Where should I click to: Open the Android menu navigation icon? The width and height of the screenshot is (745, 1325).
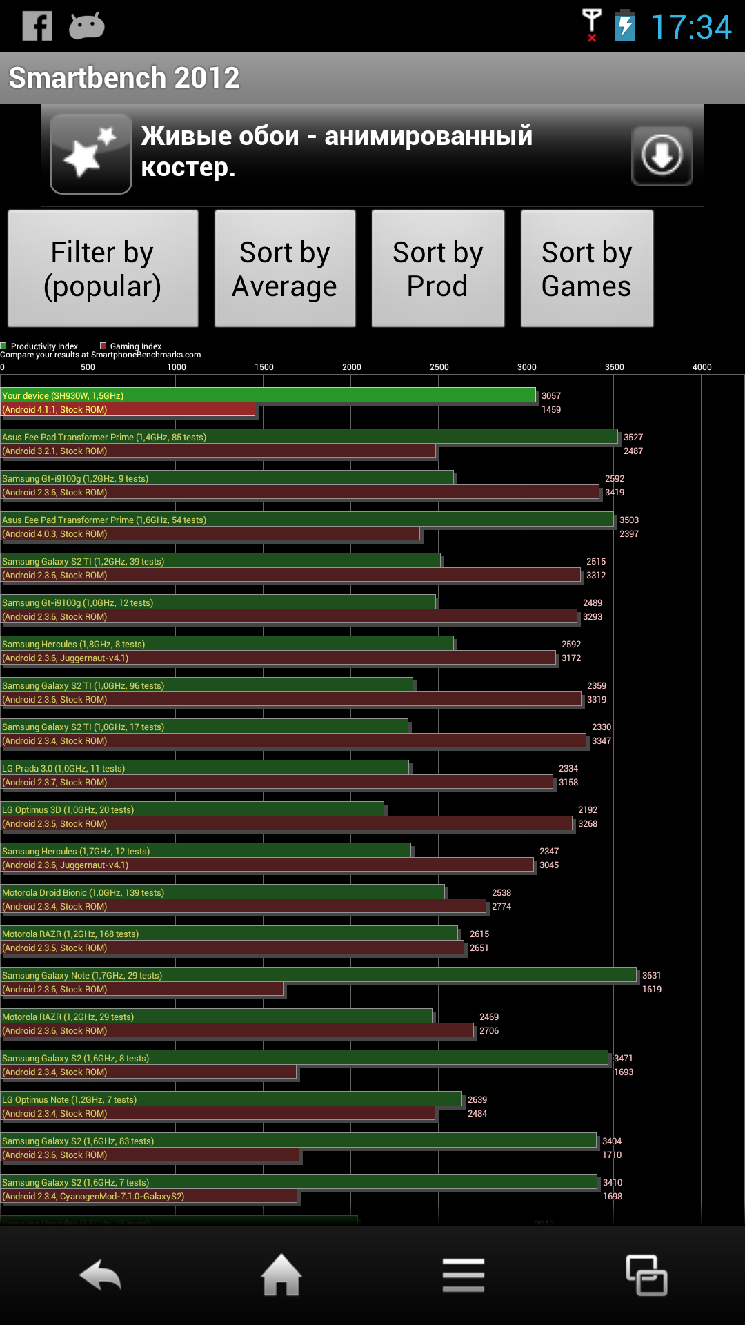pos(464,1275)
